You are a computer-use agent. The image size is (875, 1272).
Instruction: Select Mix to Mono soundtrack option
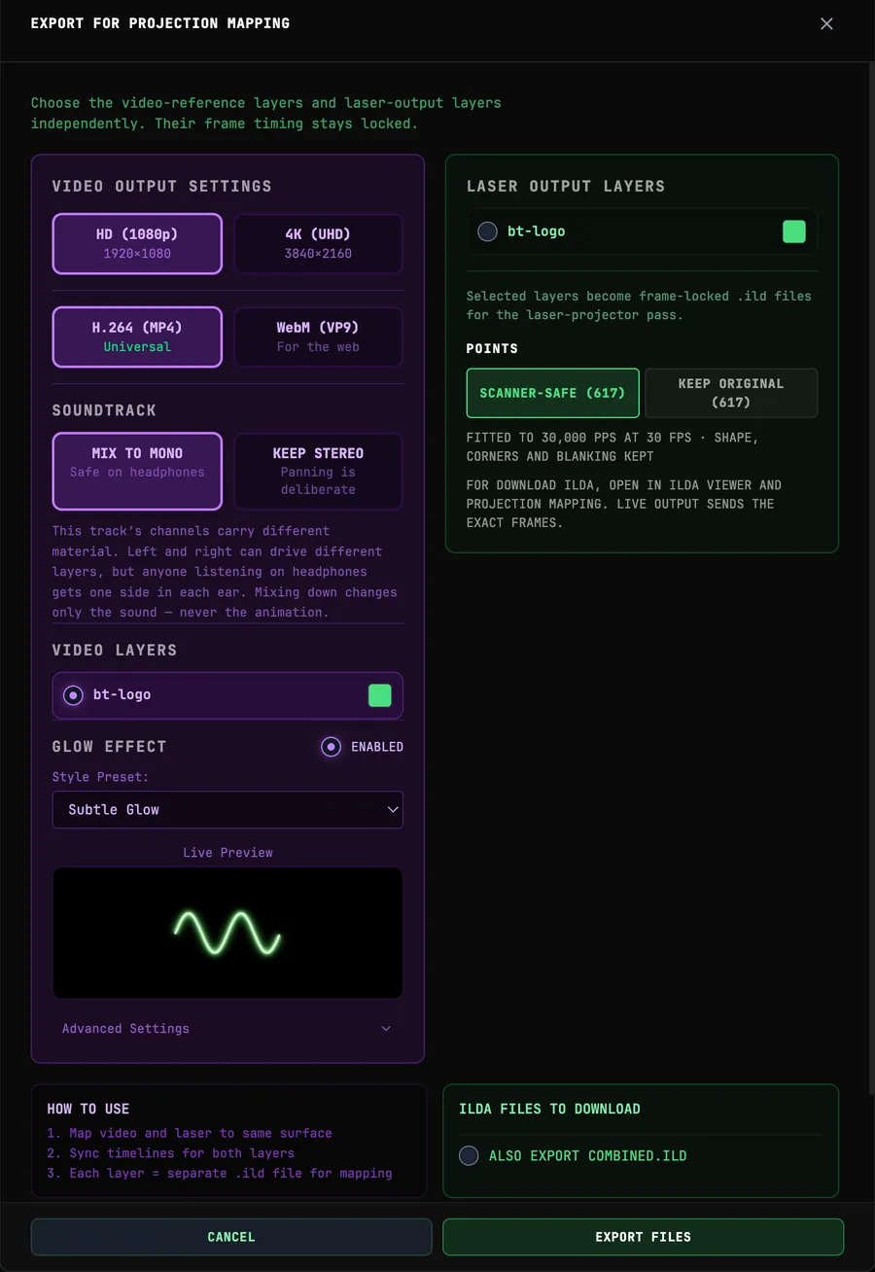click(x=137, y=471)
